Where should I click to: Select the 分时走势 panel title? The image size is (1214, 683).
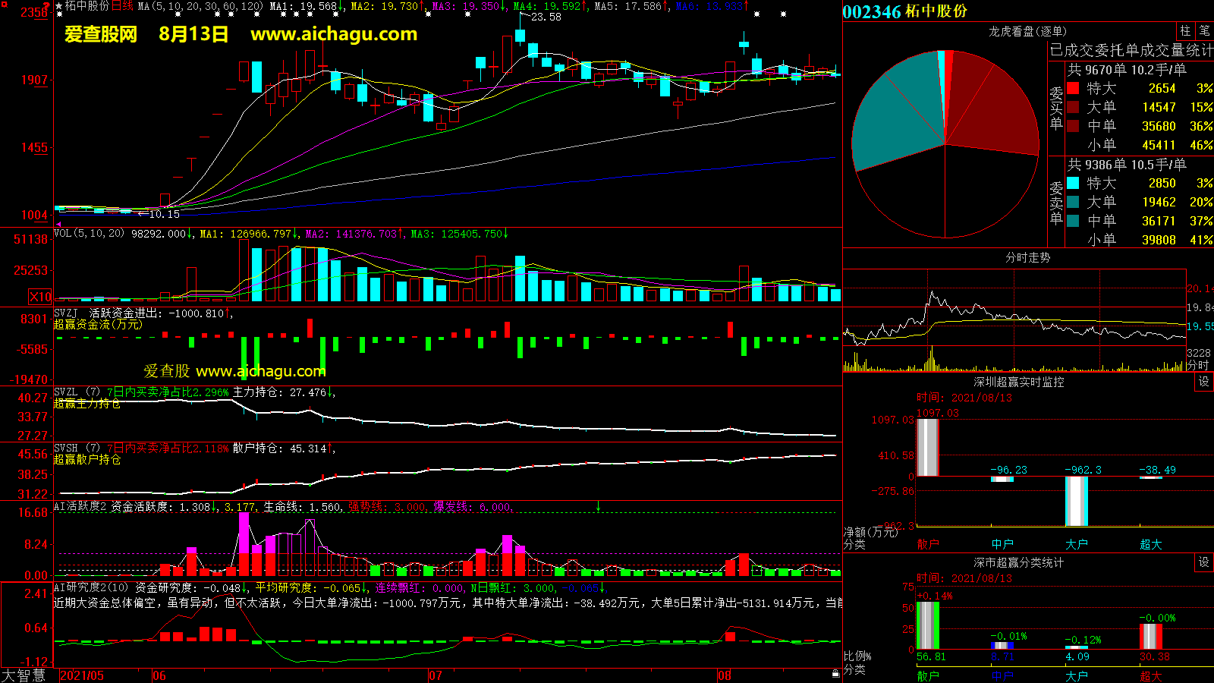click(1027, 257)
